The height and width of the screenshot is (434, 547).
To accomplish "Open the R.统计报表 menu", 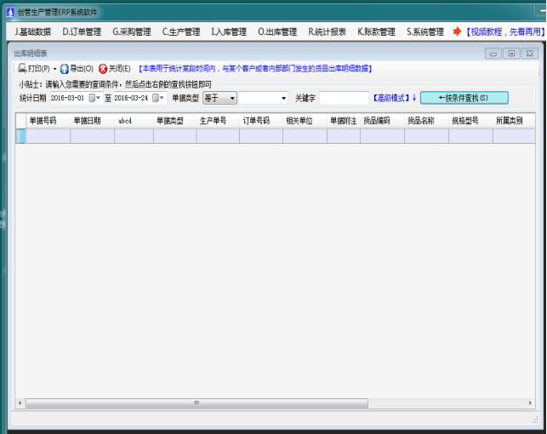I will click(x=327, y=31).
